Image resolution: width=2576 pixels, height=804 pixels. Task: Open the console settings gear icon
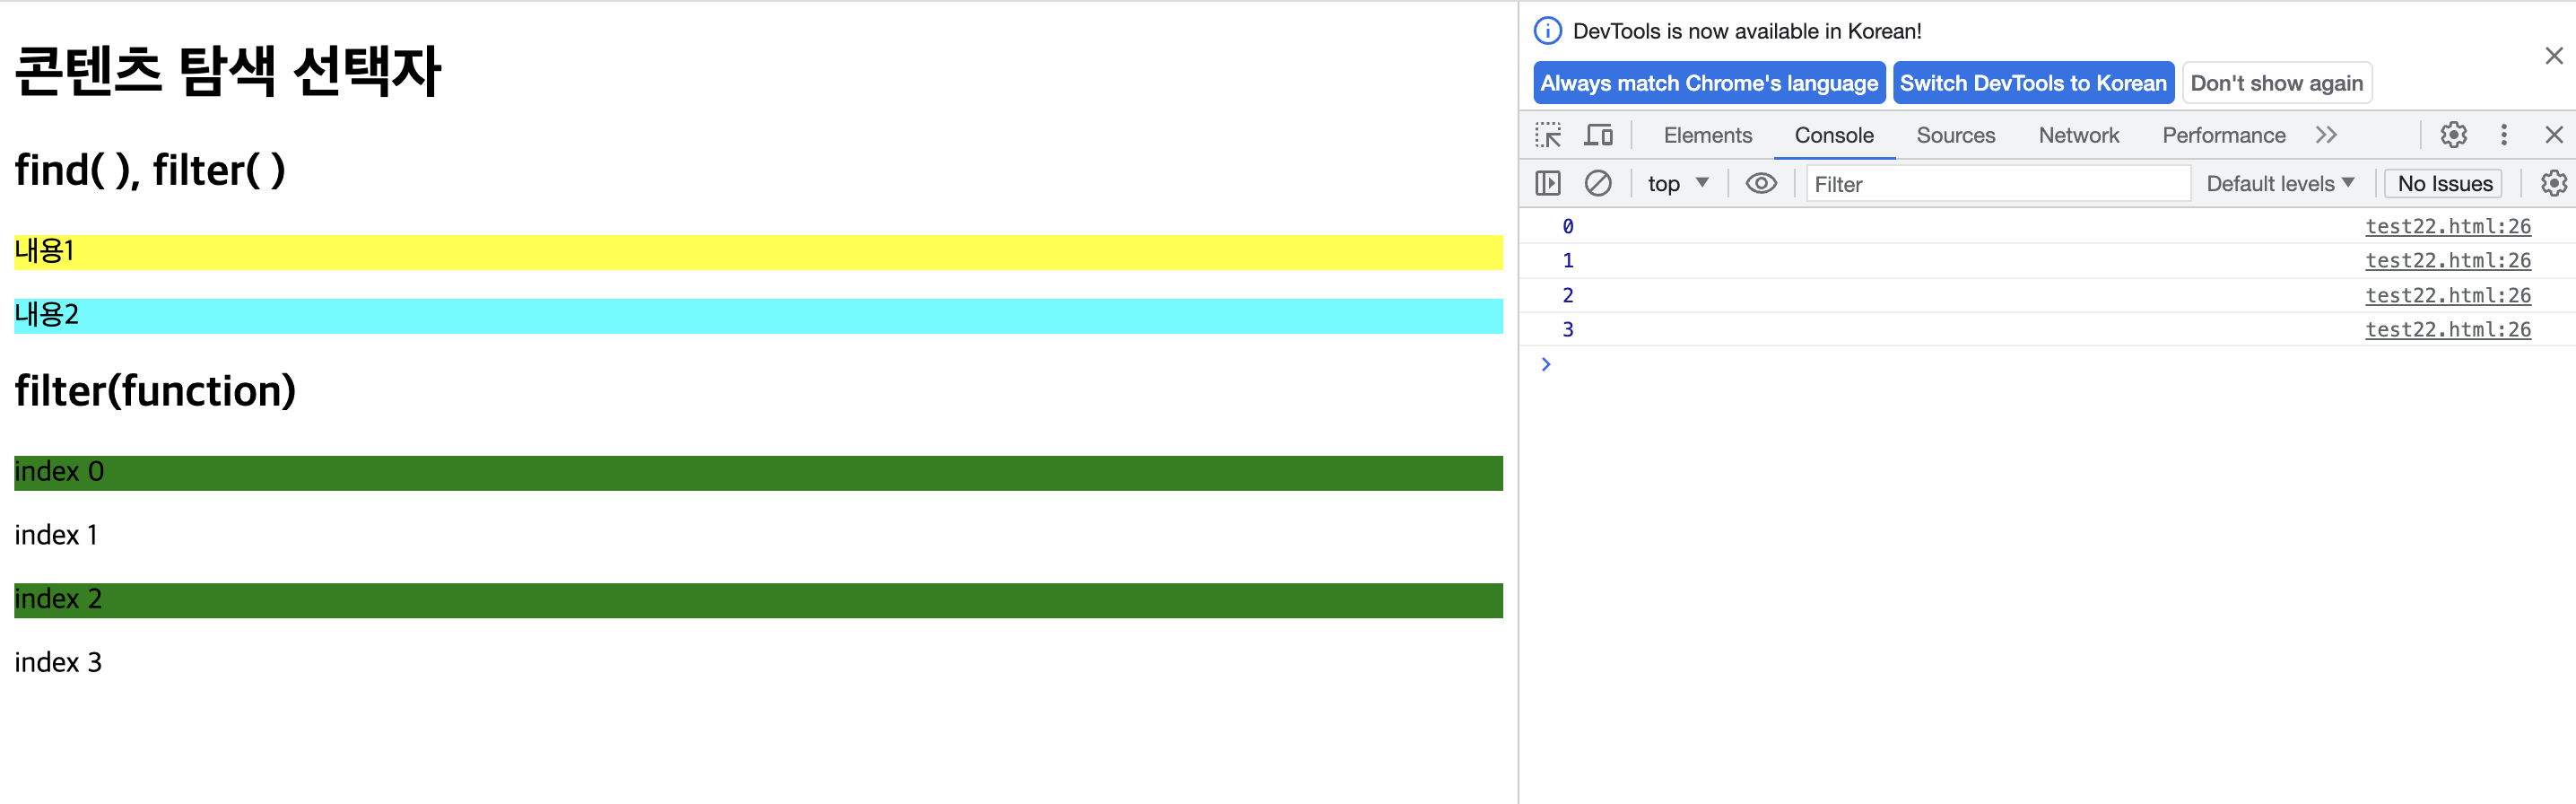click(x=2553, y=184)
